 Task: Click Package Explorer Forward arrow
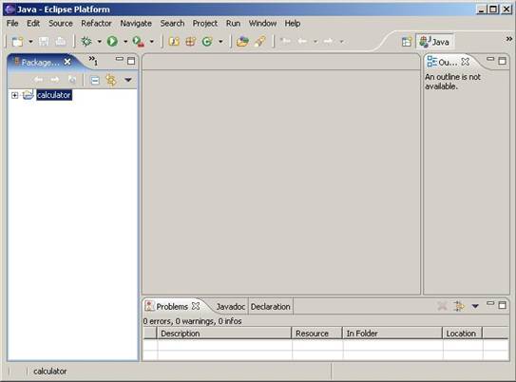[x=55, y=80]
